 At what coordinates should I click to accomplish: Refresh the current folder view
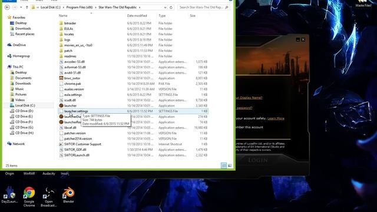click(x=171, y=8)
